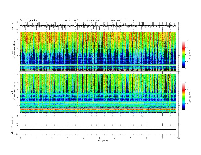Click the "8" tick on ch.1 frequency axis
This screenshot has width=201, height=155.
click(x=18, y=40)
